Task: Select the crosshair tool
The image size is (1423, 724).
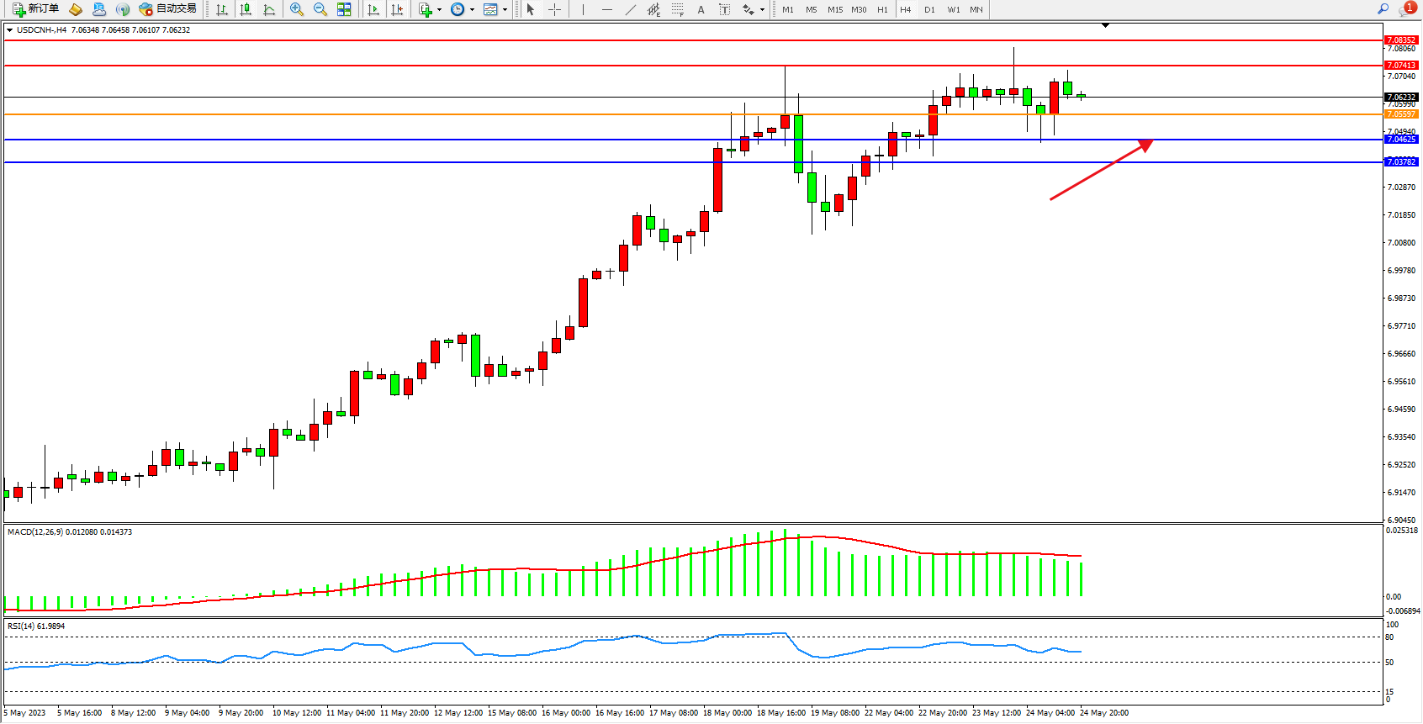Action: 555,9
